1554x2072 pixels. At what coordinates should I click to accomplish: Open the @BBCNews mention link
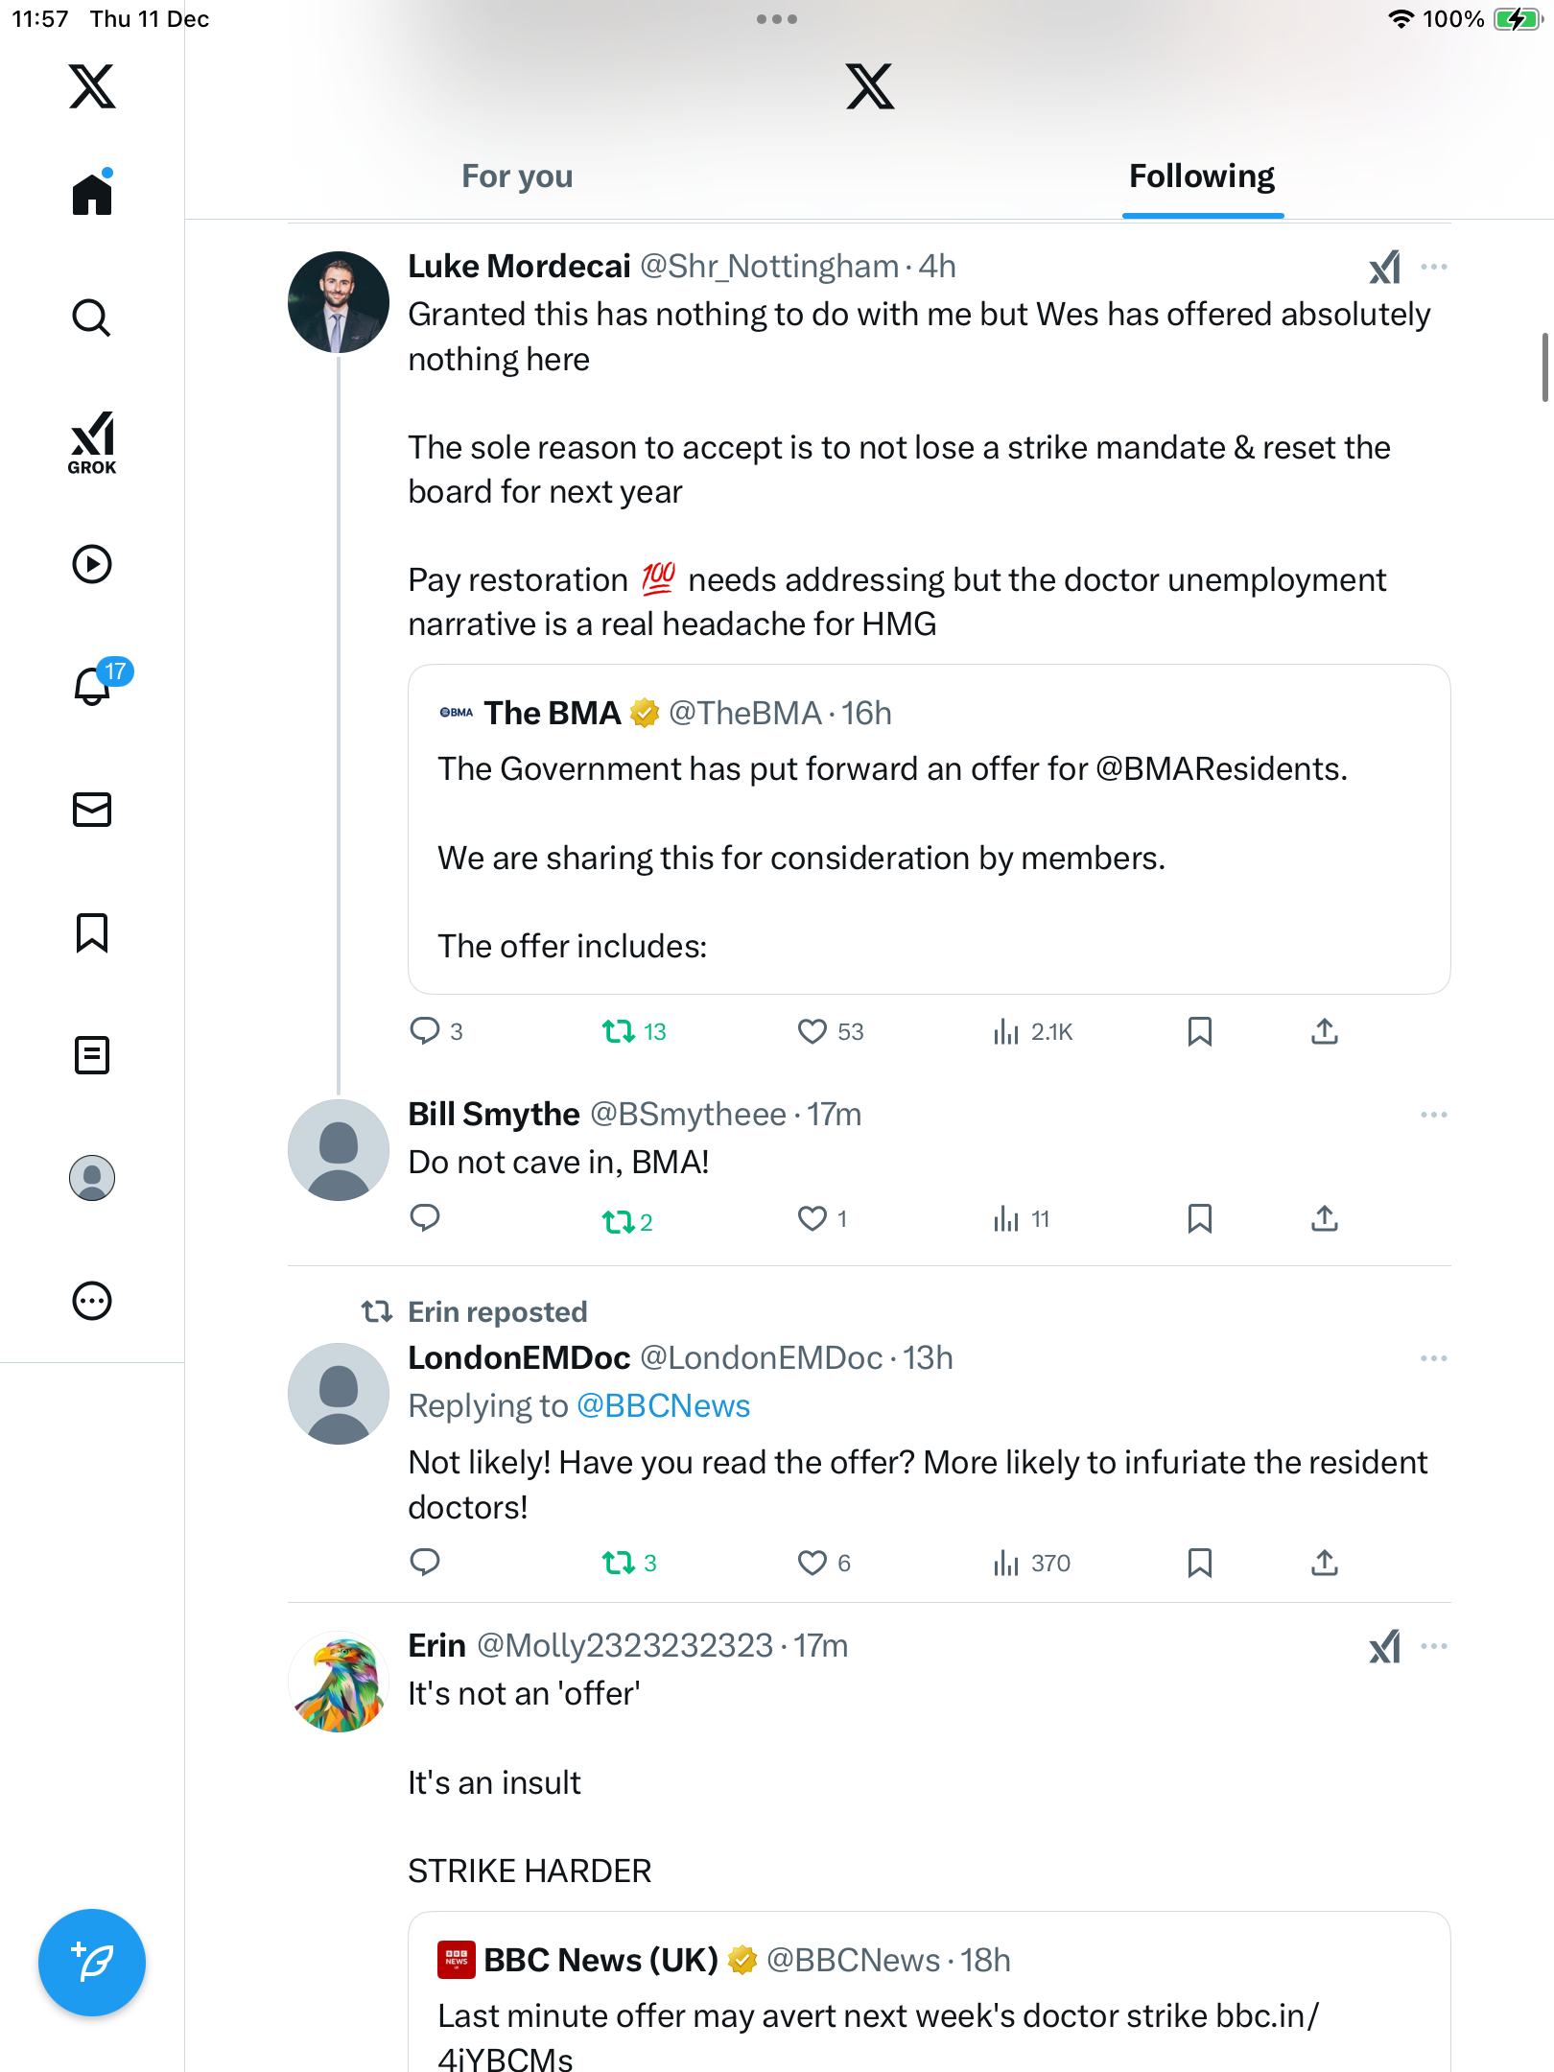(663, 1406)
